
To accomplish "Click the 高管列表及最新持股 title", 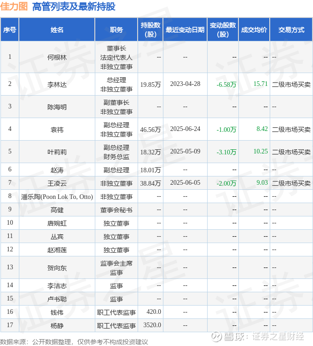I will point(74,6).
